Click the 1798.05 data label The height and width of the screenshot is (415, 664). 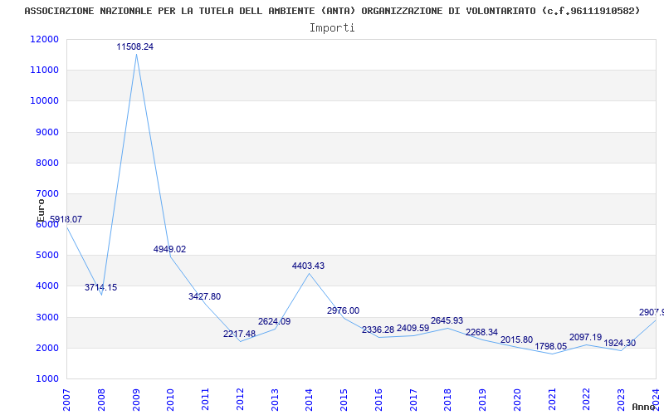(550, 346)
